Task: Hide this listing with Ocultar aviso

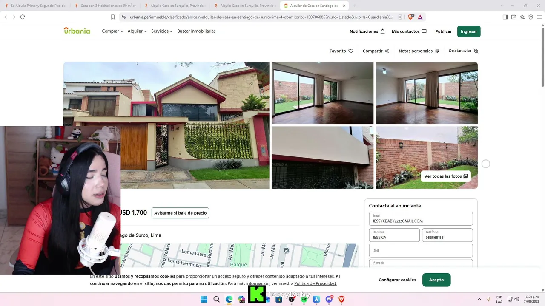Action: (x=463, y=51)
